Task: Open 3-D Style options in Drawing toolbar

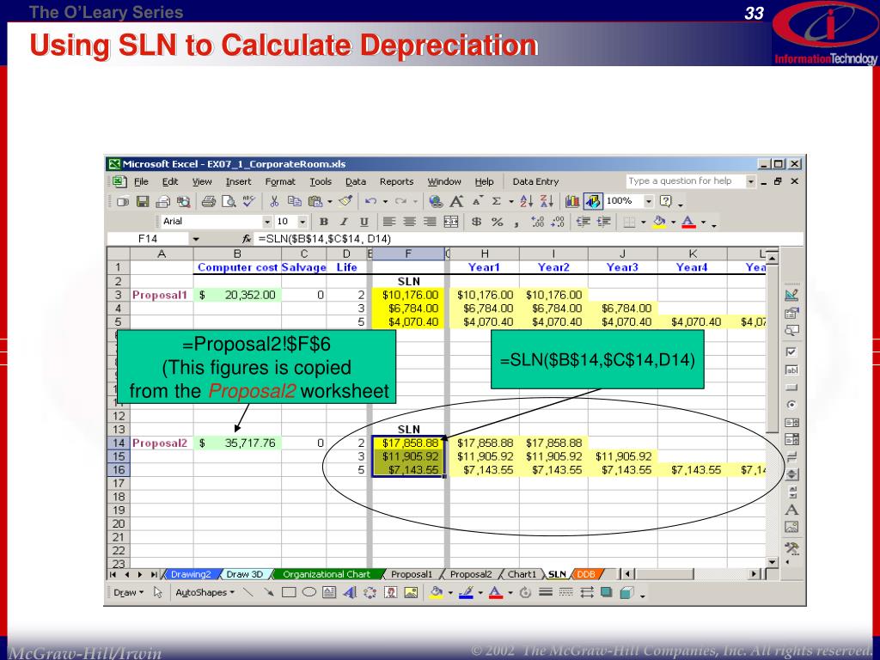Action: (x=626, y=593)
